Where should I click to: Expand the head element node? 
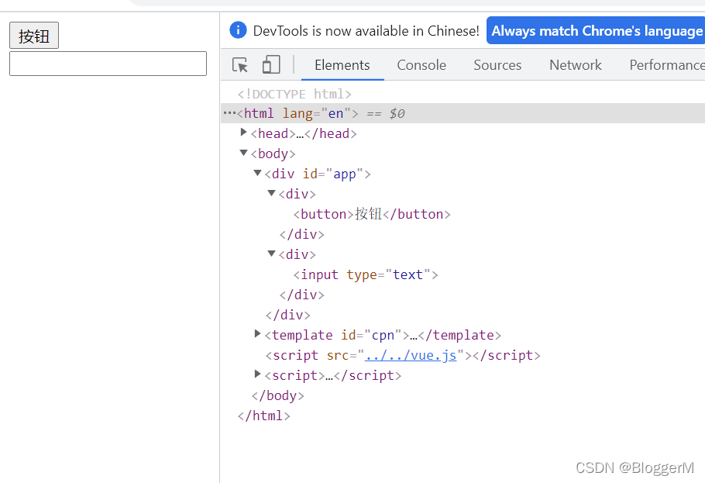coord(244,133)
